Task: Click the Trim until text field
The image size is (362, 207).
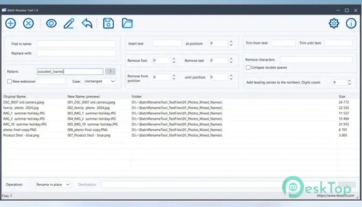Action: (339, 43)
